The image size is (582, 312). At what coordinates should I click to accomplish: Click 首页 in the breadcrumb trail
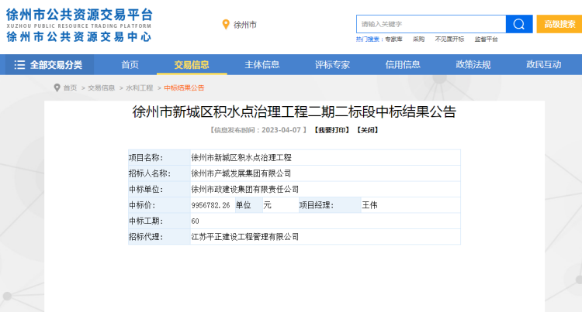(x=70, y=87)
